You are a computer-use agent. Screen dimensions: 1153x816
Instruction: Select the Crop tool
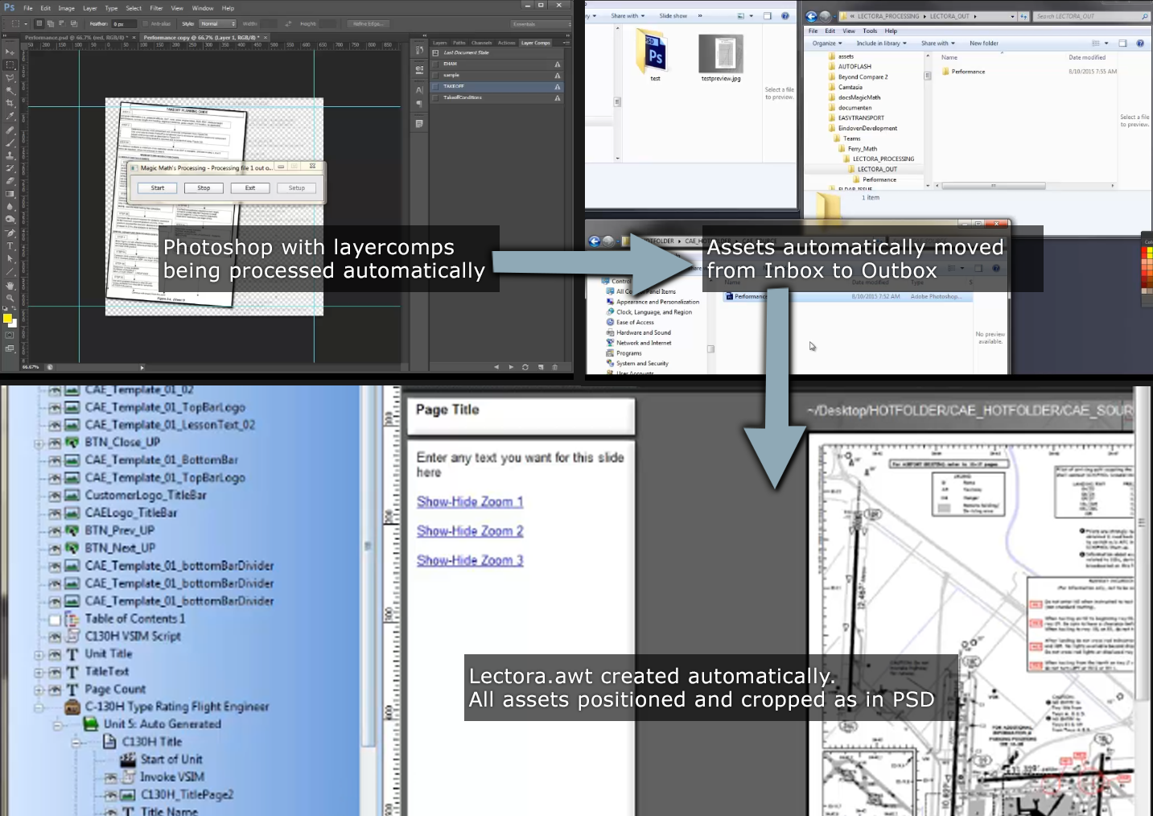pos(10,103)
